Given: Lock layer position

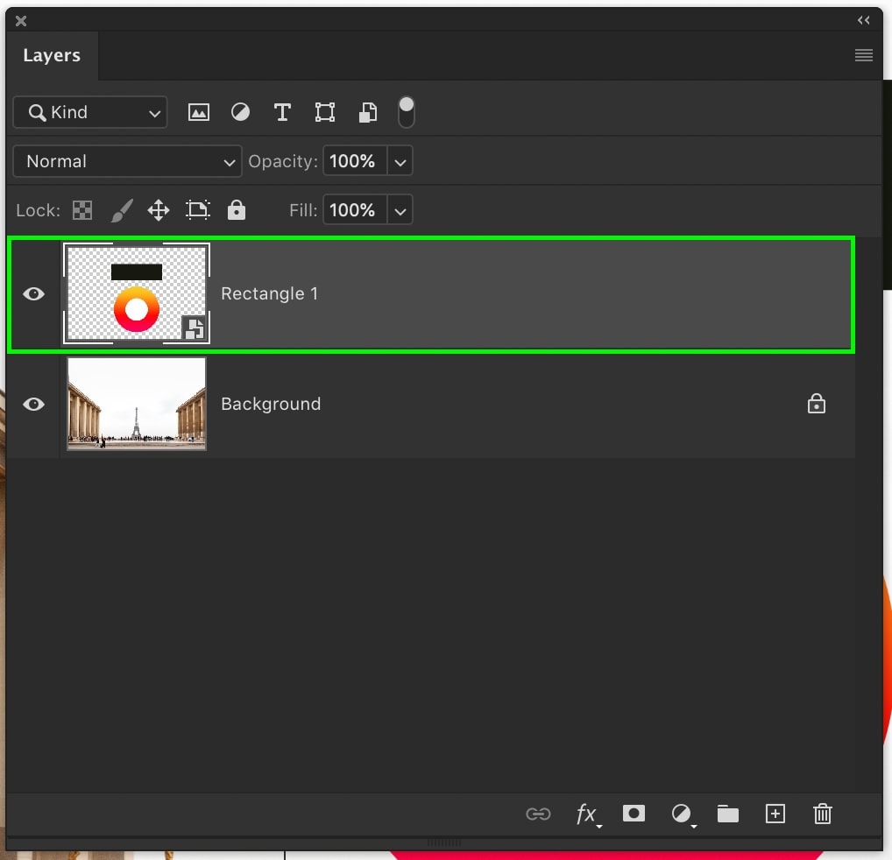Looking at the screenshot, I should [159, 210].
